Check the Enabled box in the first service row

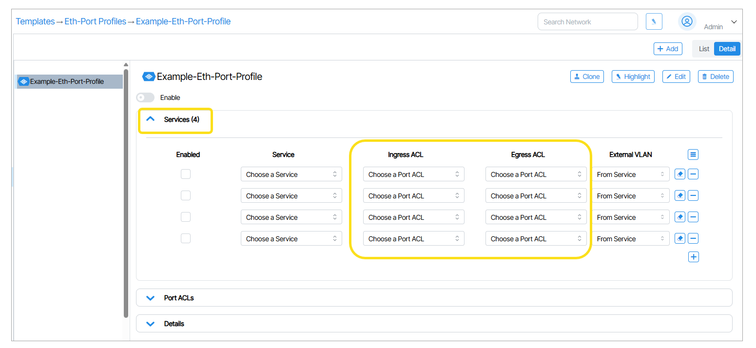186,174
